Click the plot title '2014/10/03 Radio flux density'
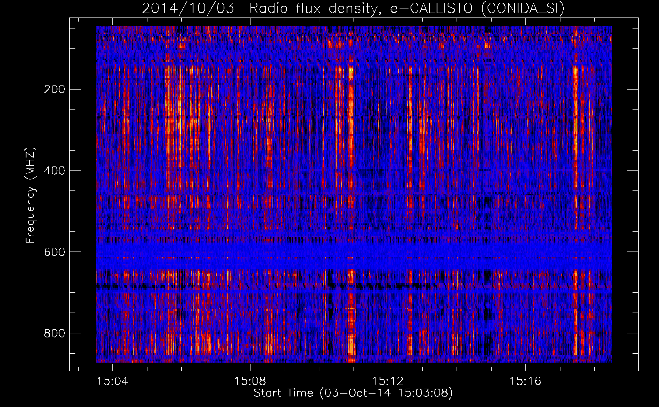 353,8
